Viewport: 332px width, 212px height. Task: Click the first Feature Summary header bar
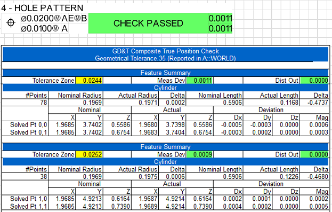click(x=165, y=73)
